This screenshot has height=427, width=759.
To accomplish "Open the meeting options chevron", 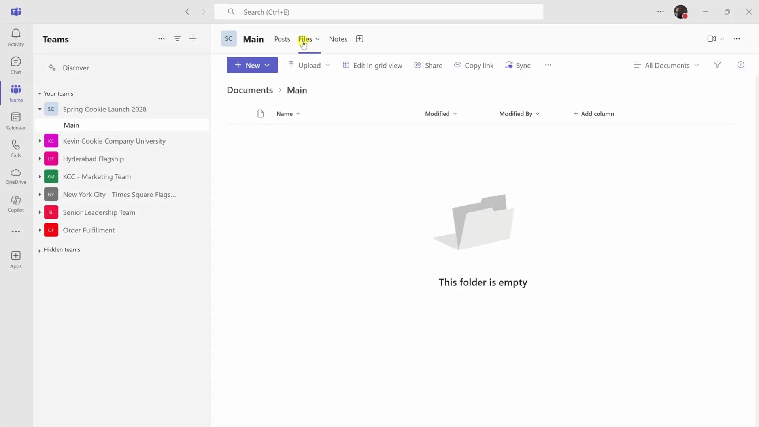I will click(722, 39).
